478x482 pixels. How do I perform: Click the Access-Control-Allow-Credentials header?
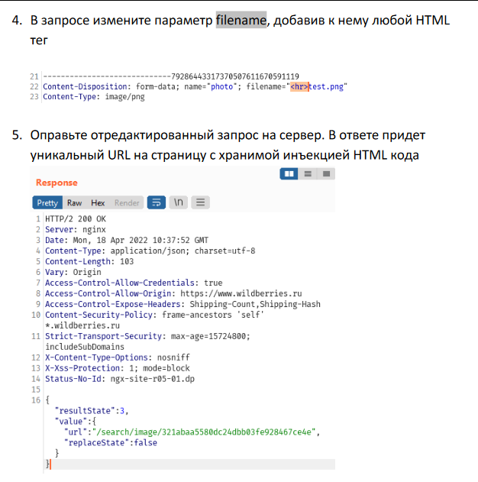(134, 283)
